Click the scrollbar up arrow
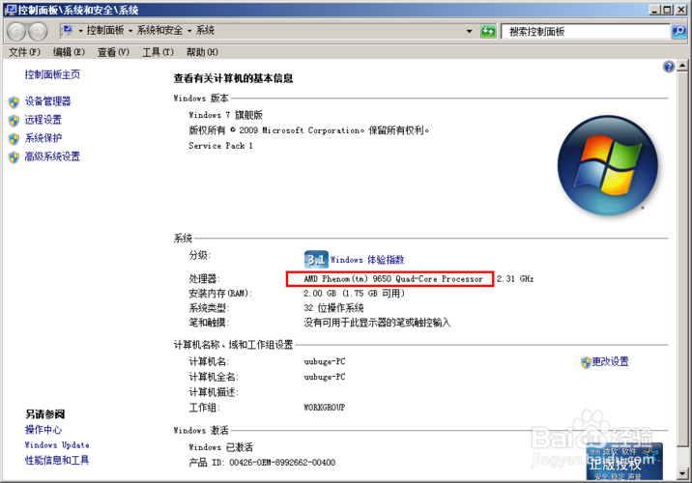 (x=682, y=66)
